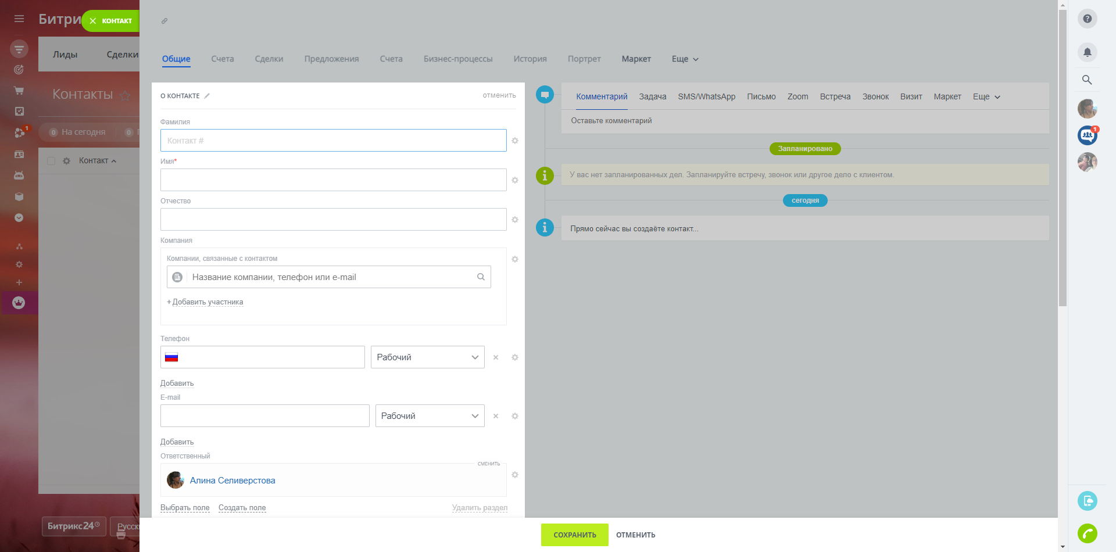Viewport: 1116px width, 552px height.
Task: Open list settings gear beside Контакт column
Action: [67, 161]
